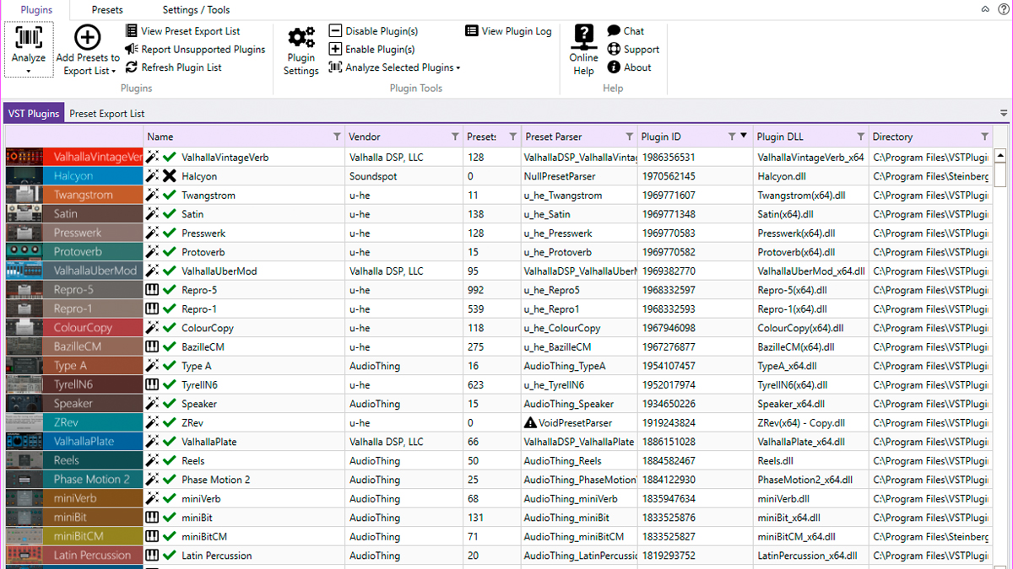Click the AudioThing_Reels parser cell
1013x569 pixels.
click(x=578, y=460)
